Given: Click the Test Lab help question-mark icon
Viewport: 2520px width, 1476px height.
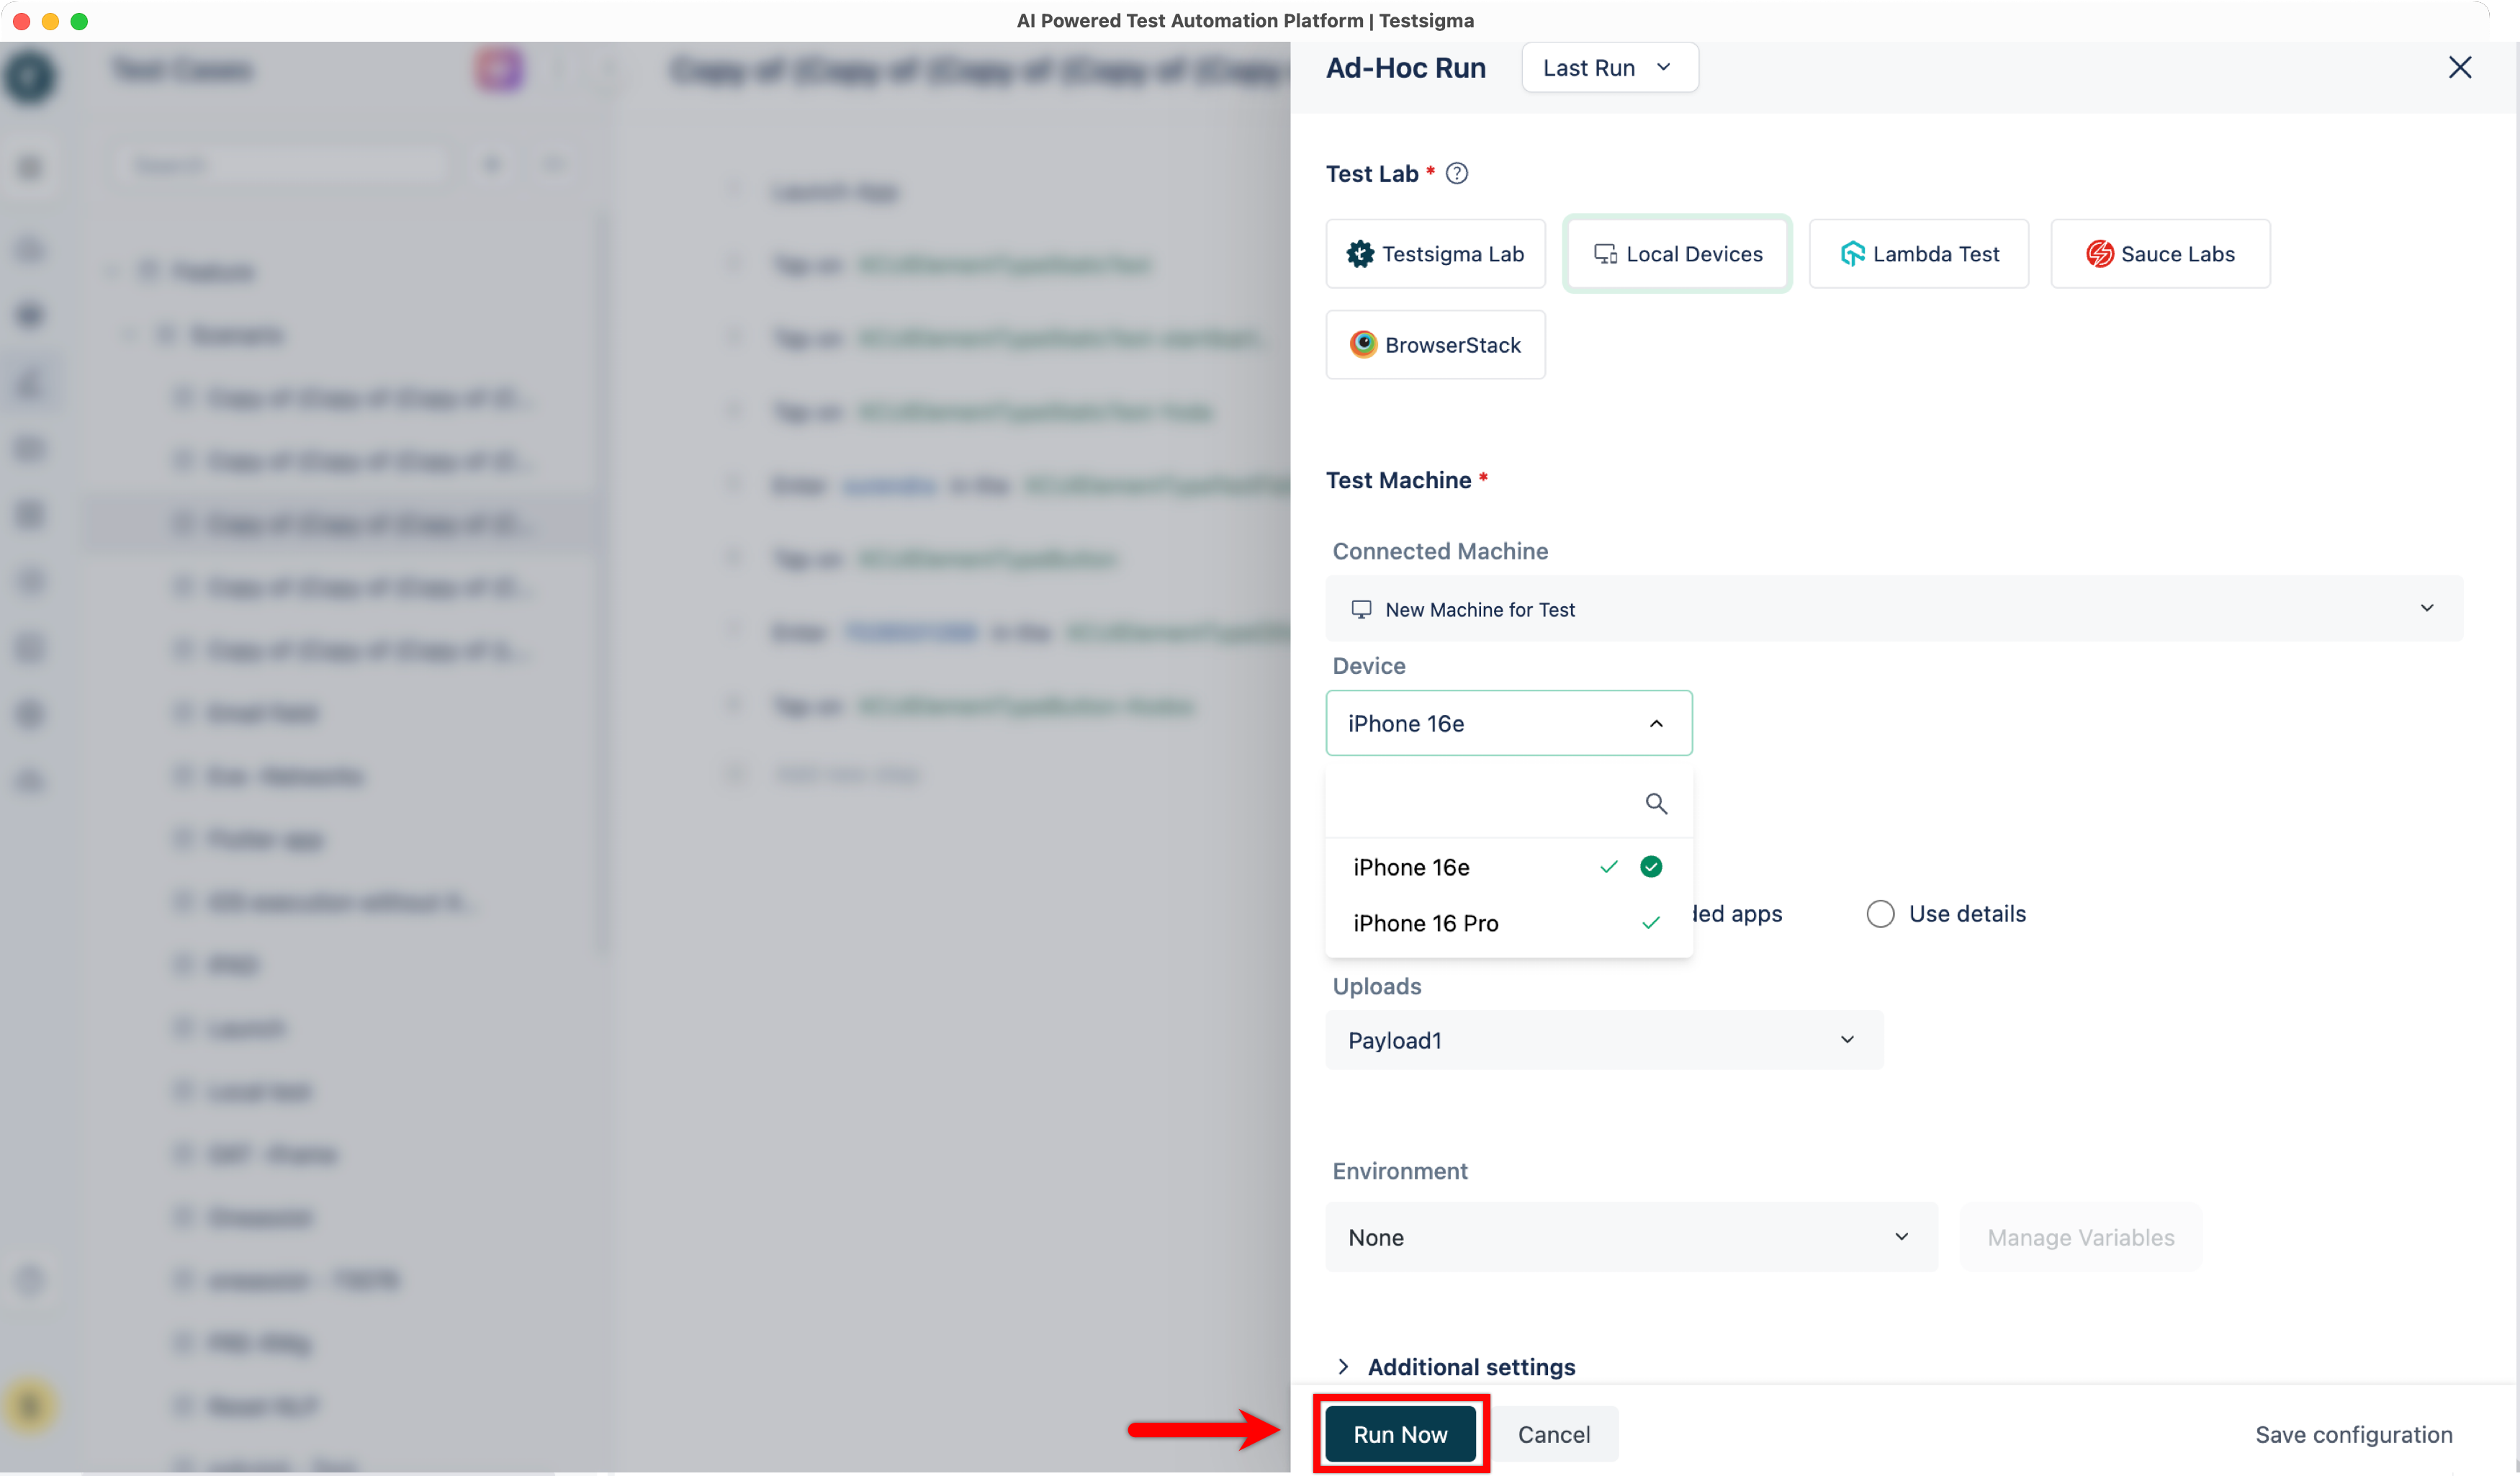Looking at the screenshot, I should point(1457,173).
